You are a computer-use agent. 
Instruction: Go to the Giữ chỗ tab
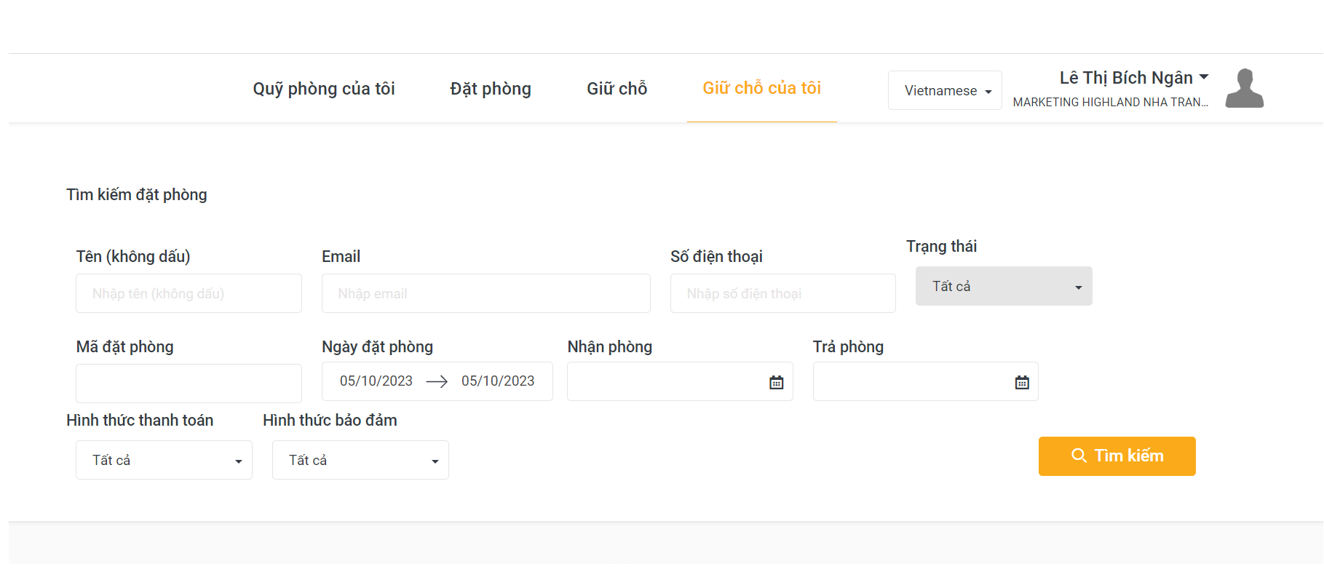[617, 89]
